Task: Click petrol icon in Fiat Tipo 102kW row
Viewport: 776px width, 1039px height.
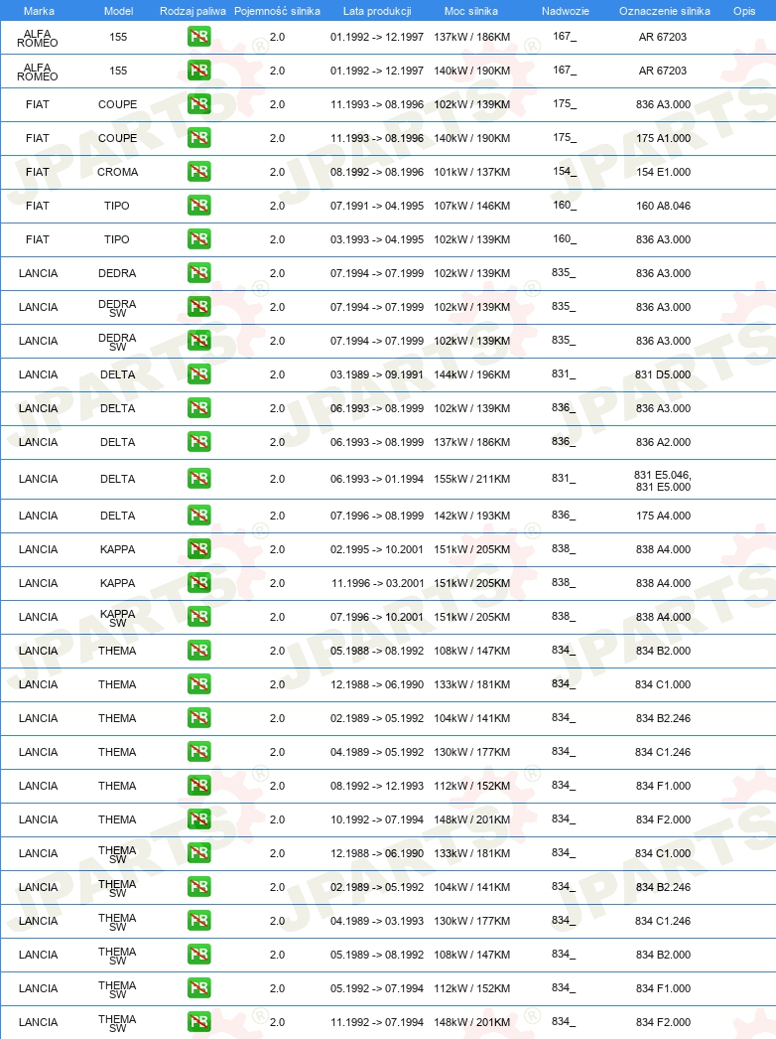Action: (x=198, y=239)
